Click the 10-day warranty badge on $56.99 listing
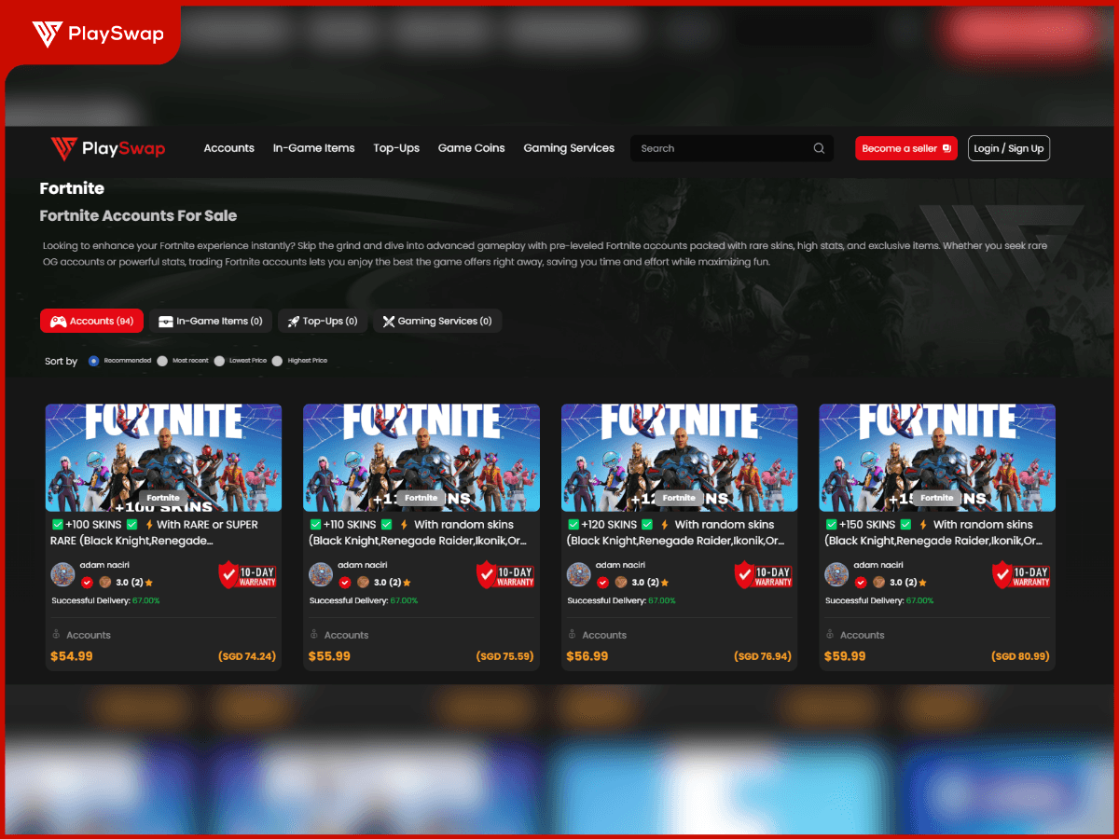The width and height of the screenshot is (1119, 839). click(x=763, y=575)
